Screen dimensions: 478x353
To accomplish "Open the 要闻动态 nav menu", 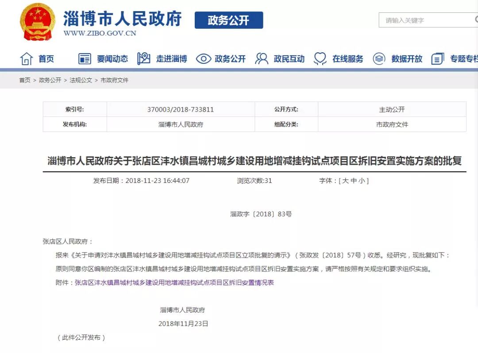I will [x=112, y=58].
